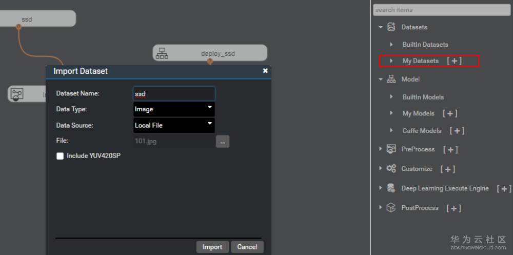
Task: Add a Caffe model via plus icon
Action: click(457, 131)
